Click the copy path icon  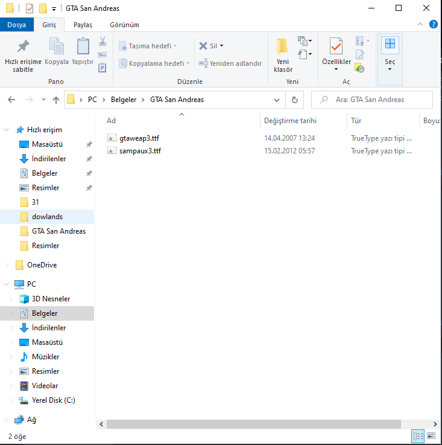point(103,54)
